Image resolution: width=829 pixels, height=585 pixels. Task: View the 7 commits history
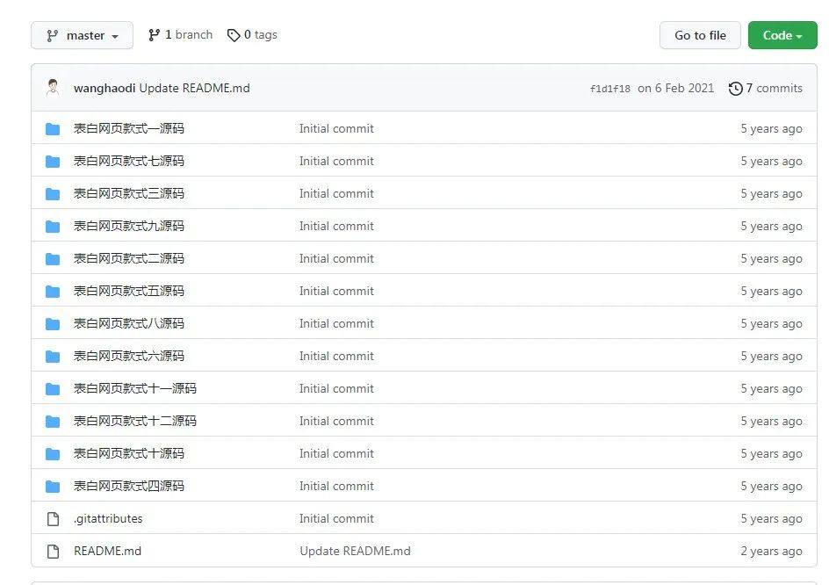[x=766, y=88]
